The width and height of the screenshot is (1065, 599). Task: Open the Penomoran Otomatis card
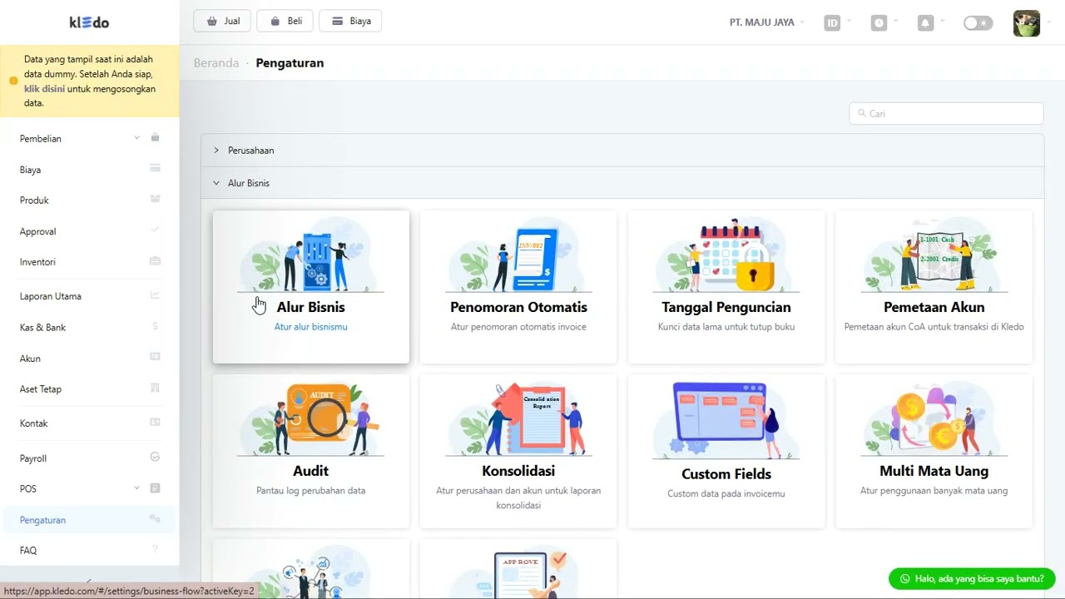point(518,287)
